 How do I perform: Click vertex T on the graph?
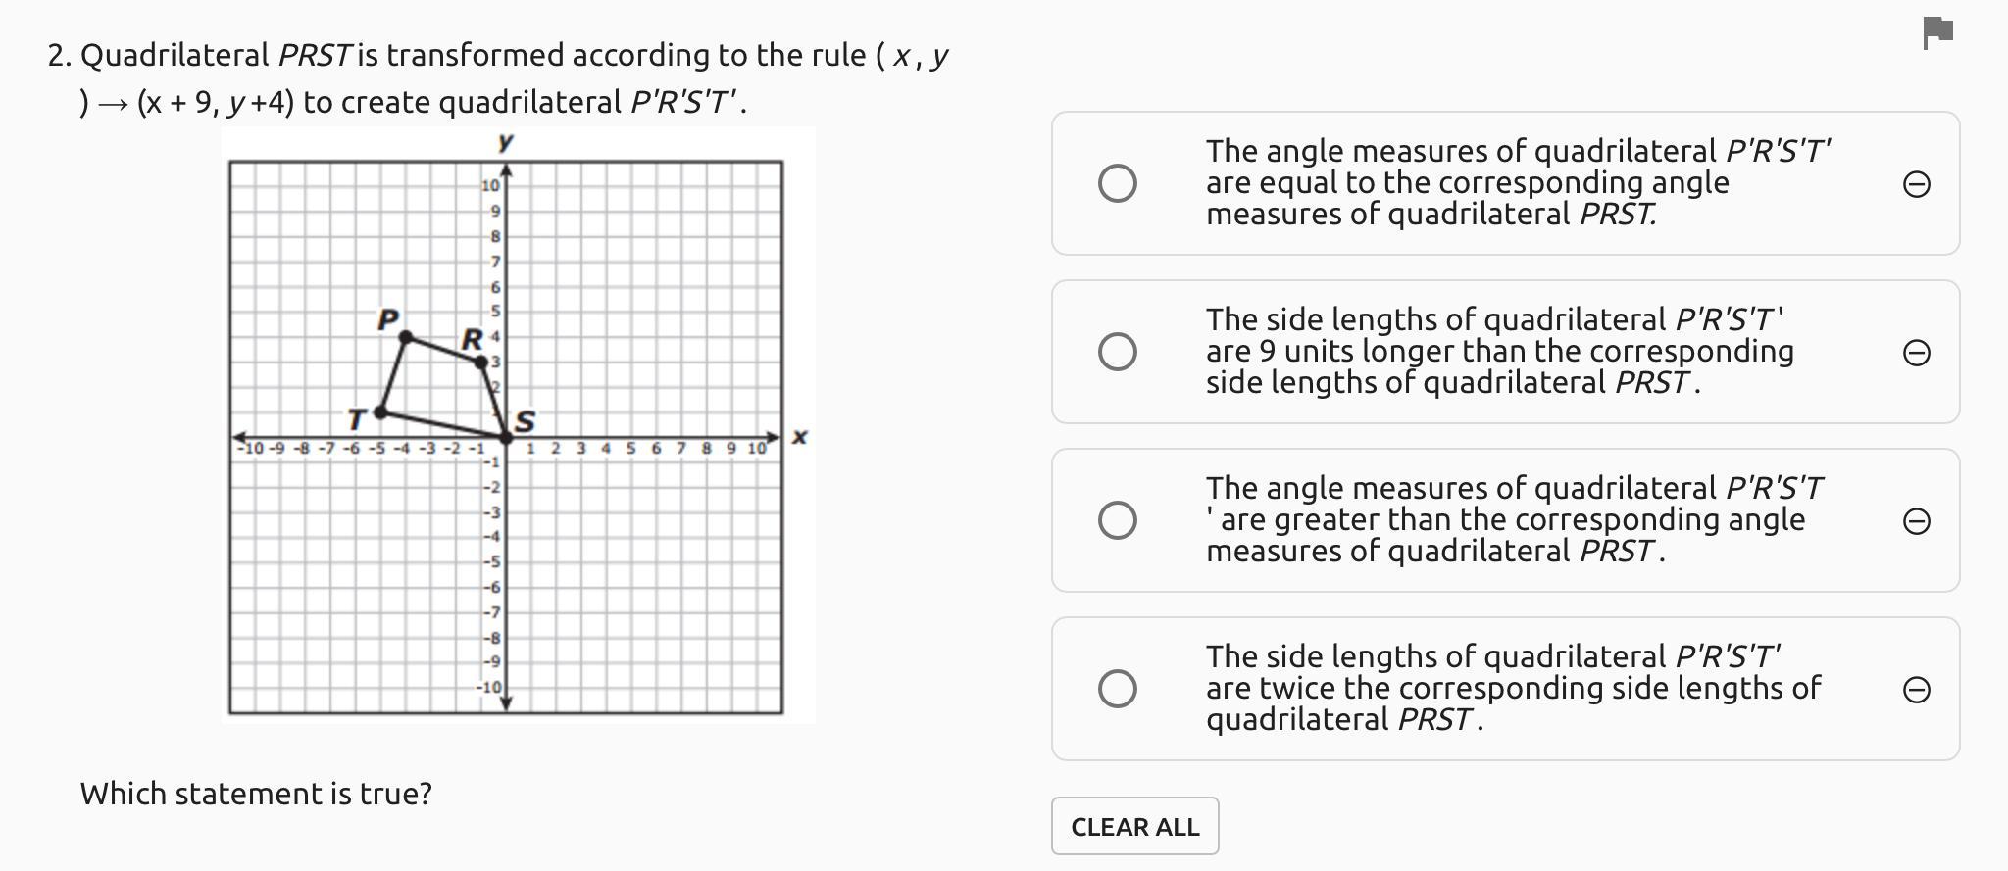pyautogui.click(x=380, y=412)
